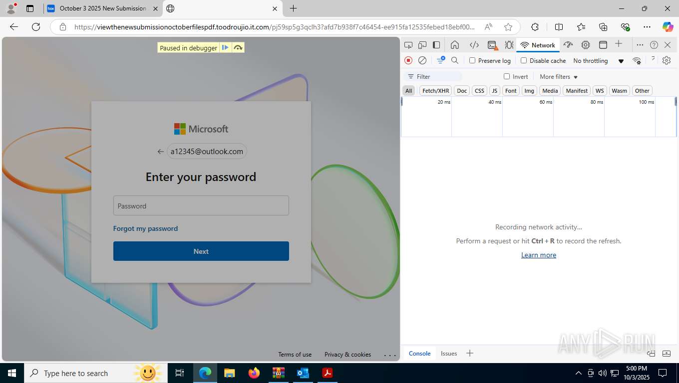Toggle the Font request filter
679x383 pixels.
pos(511,91)
